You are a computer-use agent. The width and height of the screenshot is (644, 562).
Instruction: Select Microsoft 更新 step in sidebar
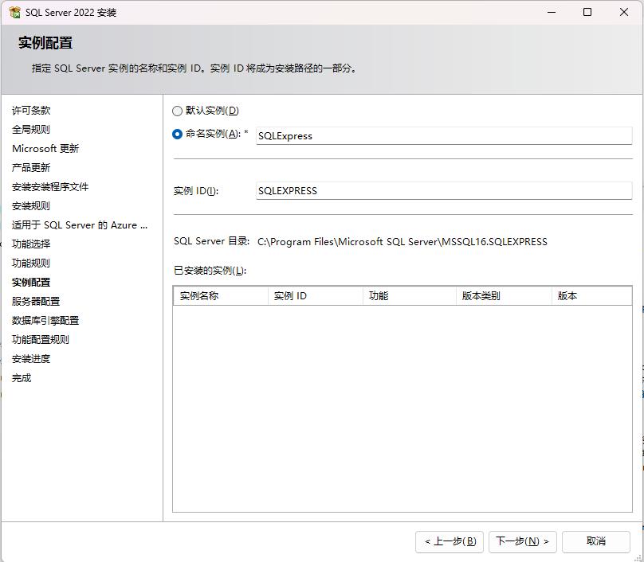point(45,149)
